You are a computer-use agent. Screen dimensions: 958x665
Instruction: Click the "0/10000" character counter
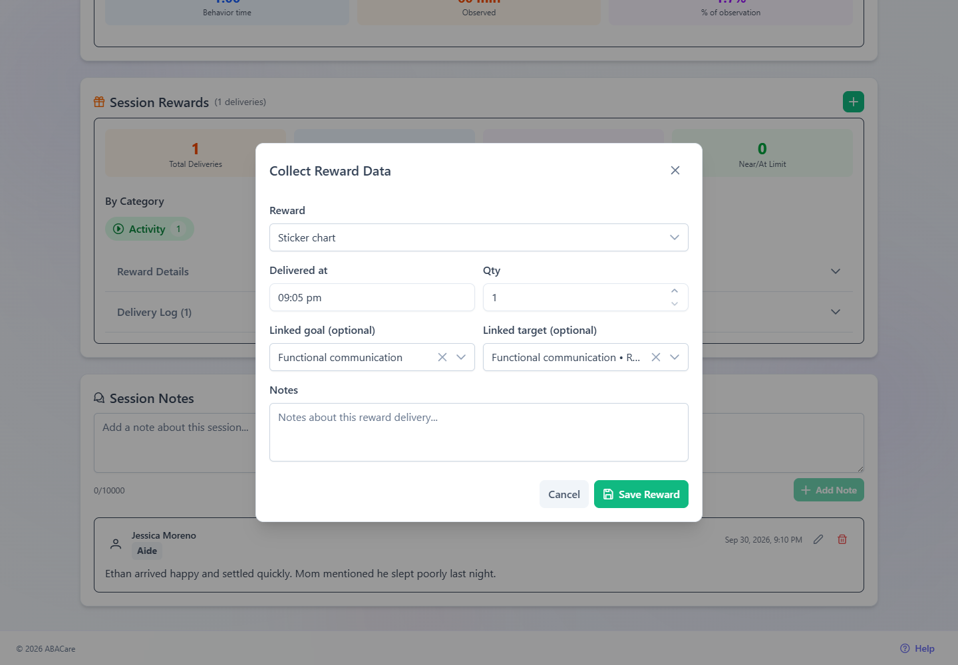click(109, 491)
